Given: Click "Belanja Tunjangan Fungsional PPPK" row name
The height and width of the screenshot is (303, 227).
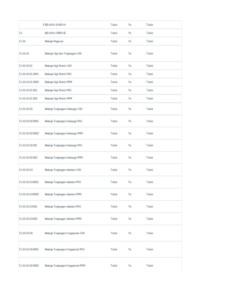Looking at the screenshot, I should [65, 266].
